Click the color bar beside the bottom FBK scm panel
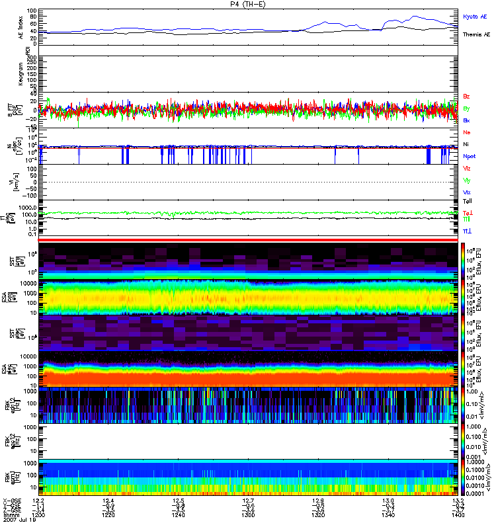The height and width of the screenshot is (529, 496). point(464,477)
